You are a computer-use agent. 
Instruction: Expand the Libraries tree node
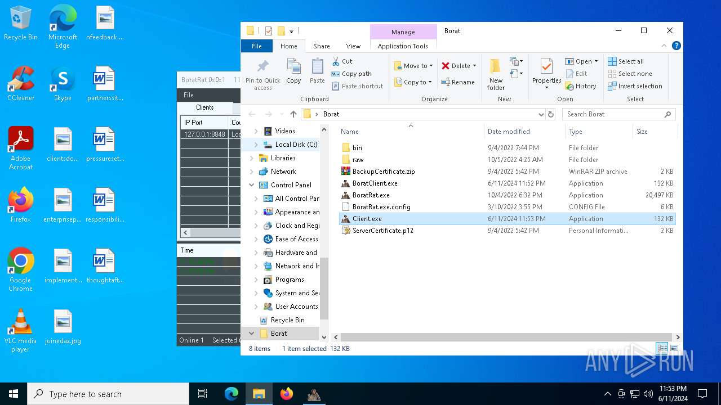[x=251, y=158]
